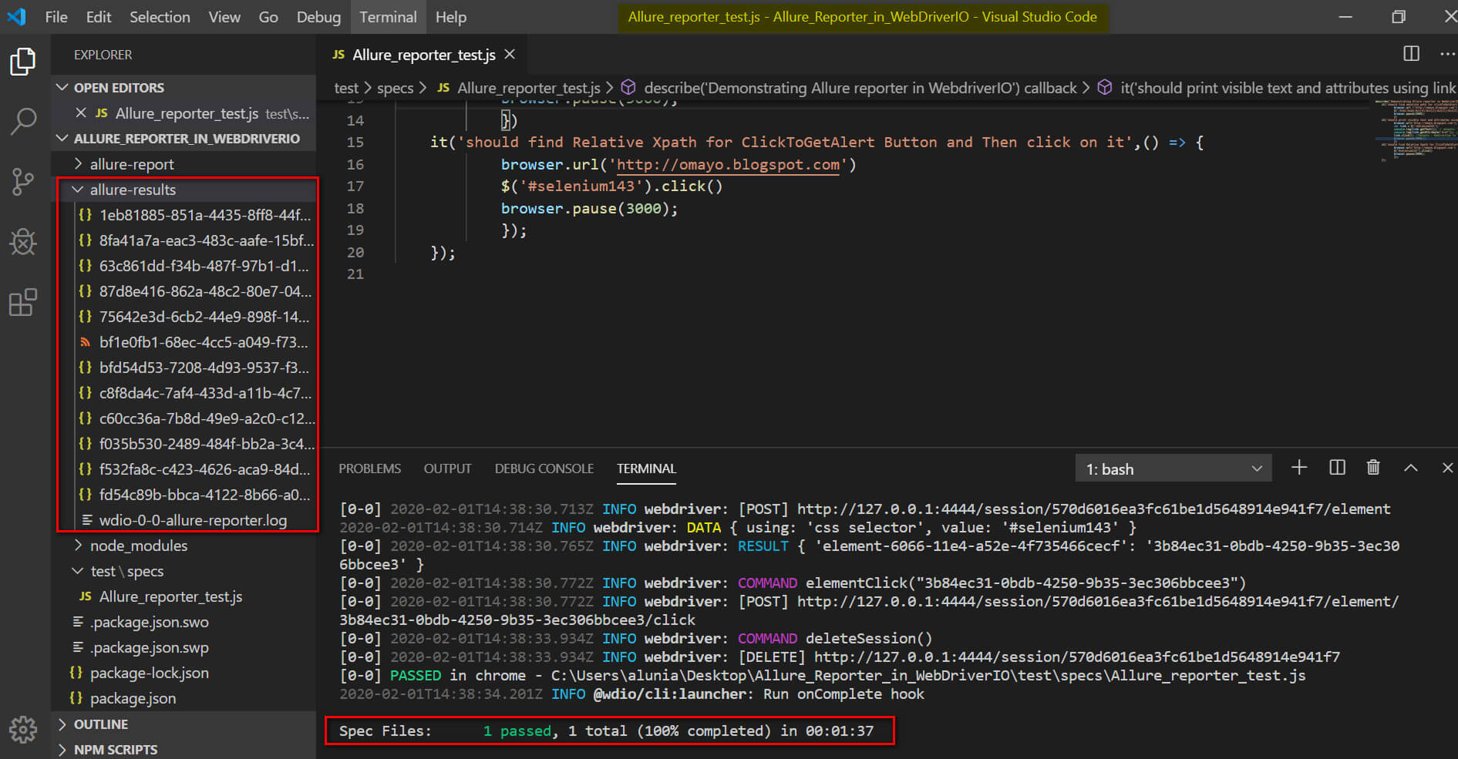Image resolution: width=1458 pixels, height=759 pixels.
Task: Expand the NPM SCRIPTS section
Action: tap(184, 749)
